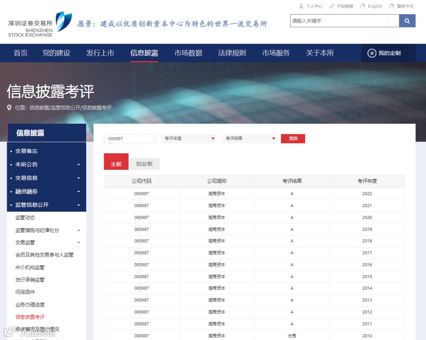Click the breadcrumb 信息披露/监管信息公开/信息披露考评

click(x=71, y=108)
